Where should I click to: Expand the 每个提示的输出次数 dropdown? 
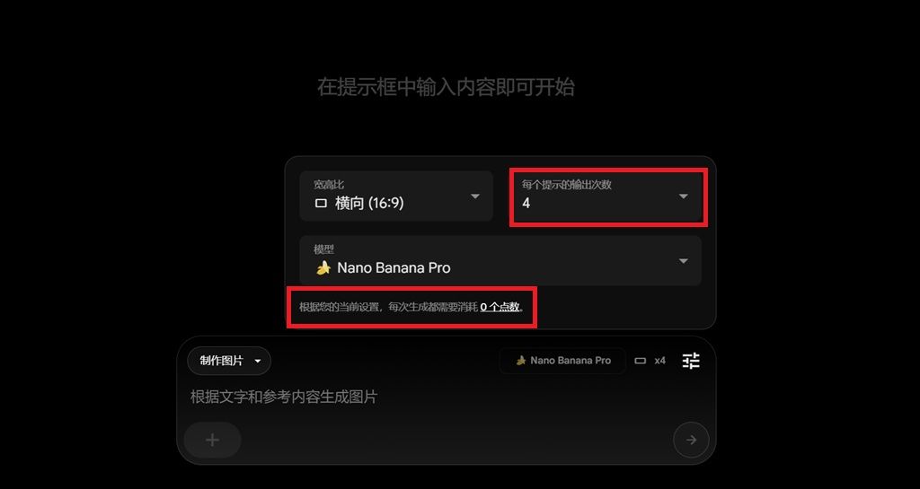(x=608, y=196)
